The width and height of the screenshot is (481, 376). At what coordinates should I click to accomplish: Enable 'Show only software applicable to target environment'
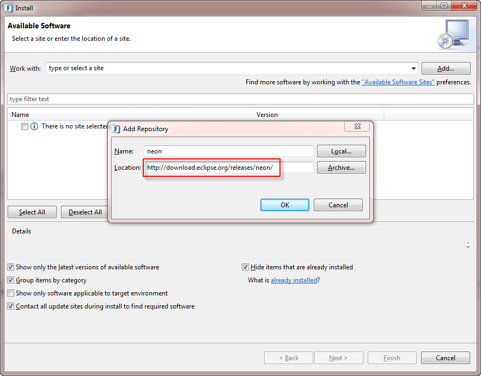click(11, 293)
